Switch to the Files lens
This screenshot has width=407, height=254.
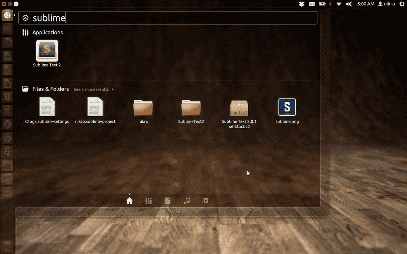click(168, 201)
